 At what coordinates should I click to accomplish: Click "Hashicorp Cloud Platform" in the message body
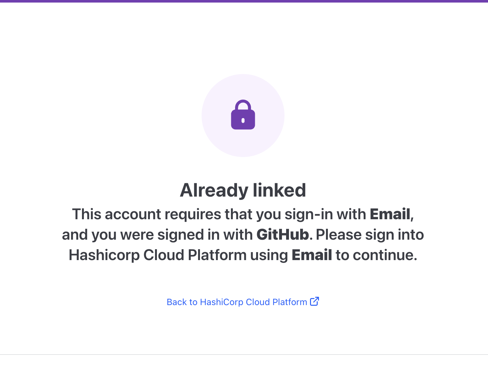click(158, 255)
